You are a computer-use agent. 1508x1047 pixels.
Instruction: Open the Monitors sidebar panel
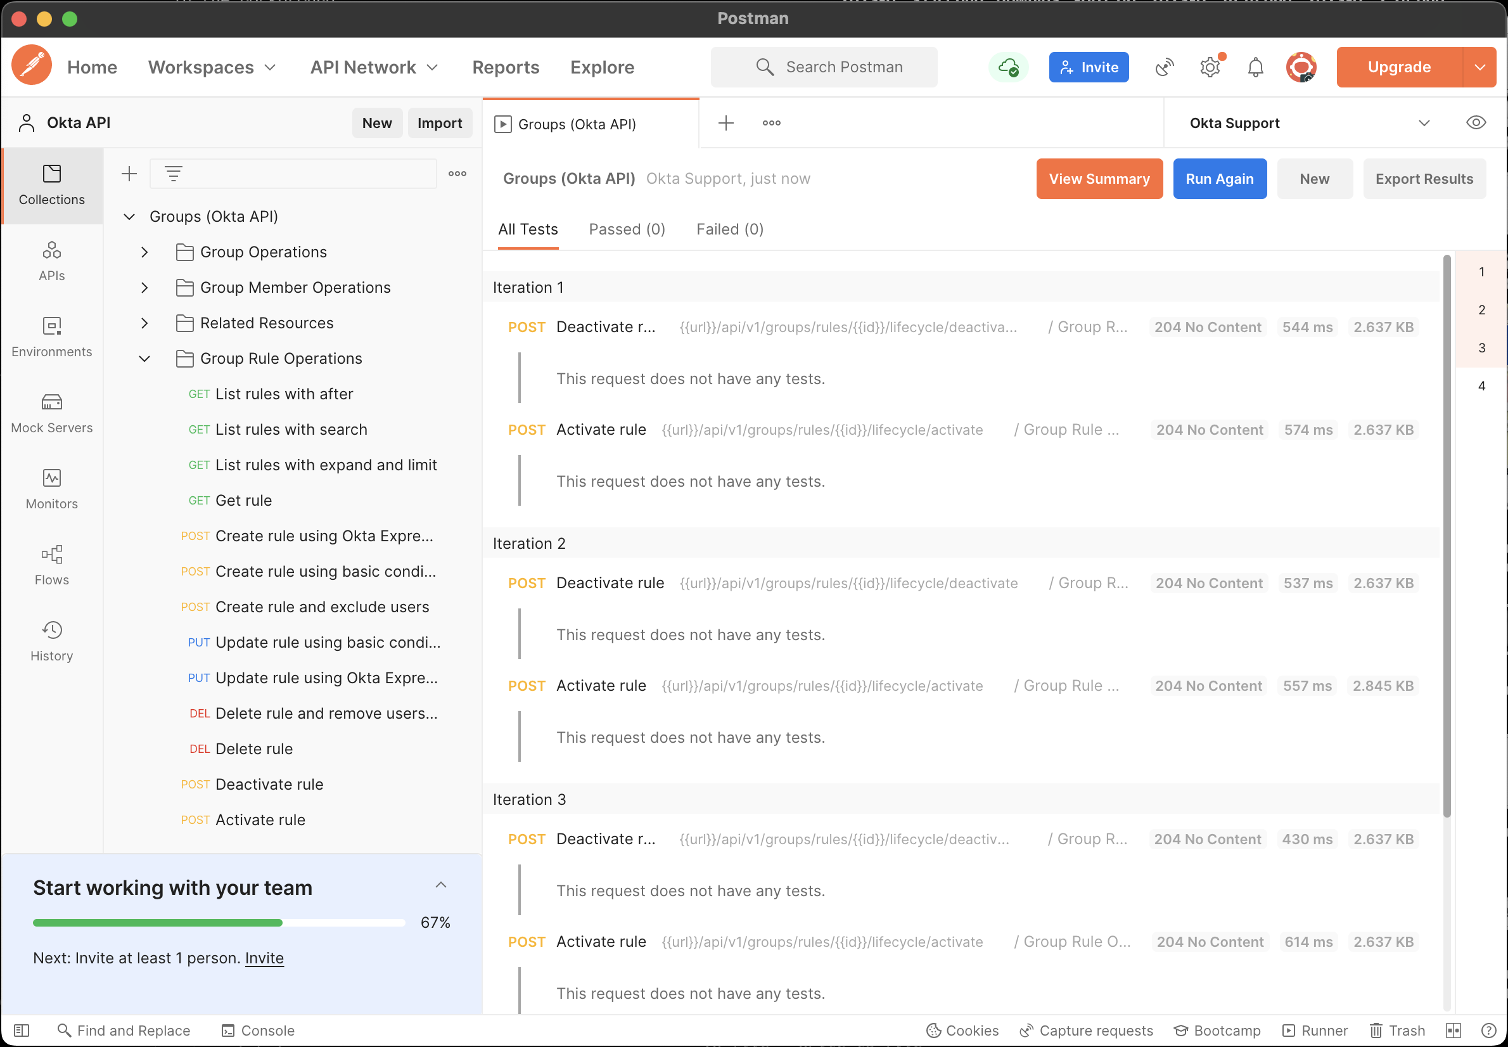coord(52,490)
